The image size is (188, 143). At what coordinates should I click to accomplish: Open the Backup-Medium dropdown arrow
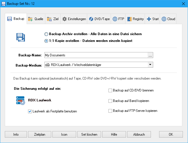click(150, 65)
